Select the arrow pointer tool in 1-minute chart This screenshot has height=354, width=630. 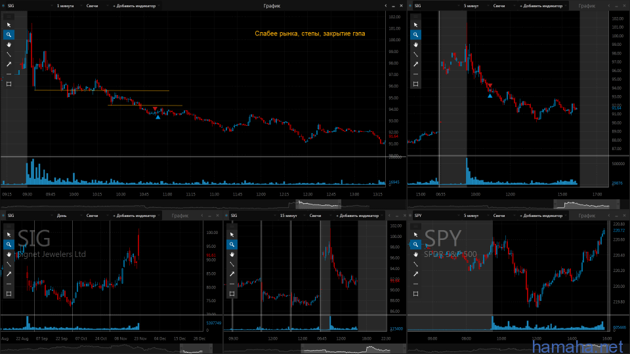[x=9, y=25]
